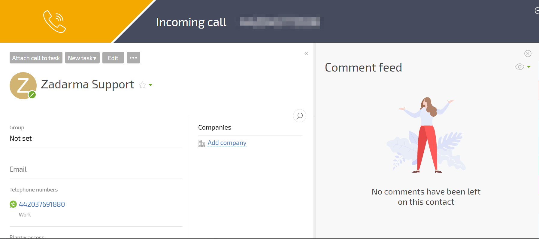The image size is (539, 239).
Task: Click the Zadarma Support avatar
Action: tap(23, 85)
